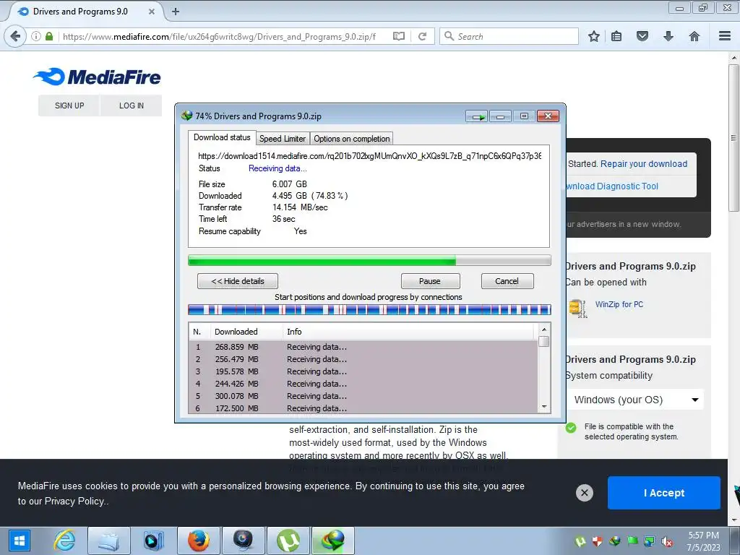Image resolution: width=740 pixels, height=555 pixels.
Task: Open the Firefox downloads arrow icon
Action: tap(668, 36)
